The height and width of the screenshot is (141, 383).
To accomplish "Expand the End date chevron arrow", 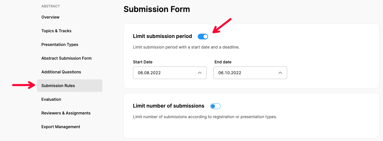I will pos(280,73).
